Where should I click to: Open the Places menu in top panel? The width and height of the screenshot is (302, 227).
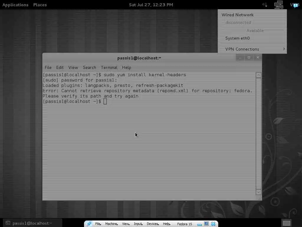pyautogui.click(x=40, y=5)
